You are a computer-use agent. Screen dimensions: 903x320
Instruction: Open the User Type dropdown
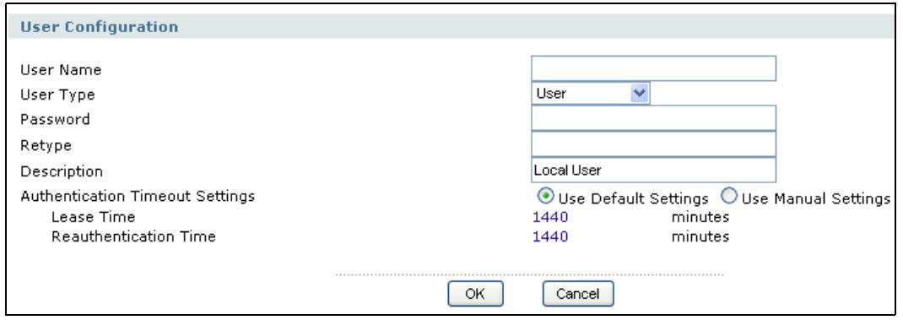(x=591, y=94)
